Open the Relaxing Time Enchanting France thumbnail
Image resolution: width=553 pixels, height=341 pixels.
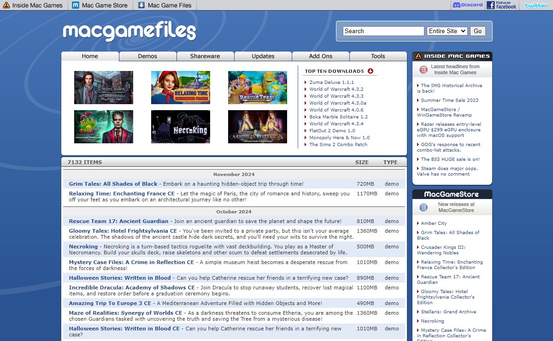click(x=181, y=88)
